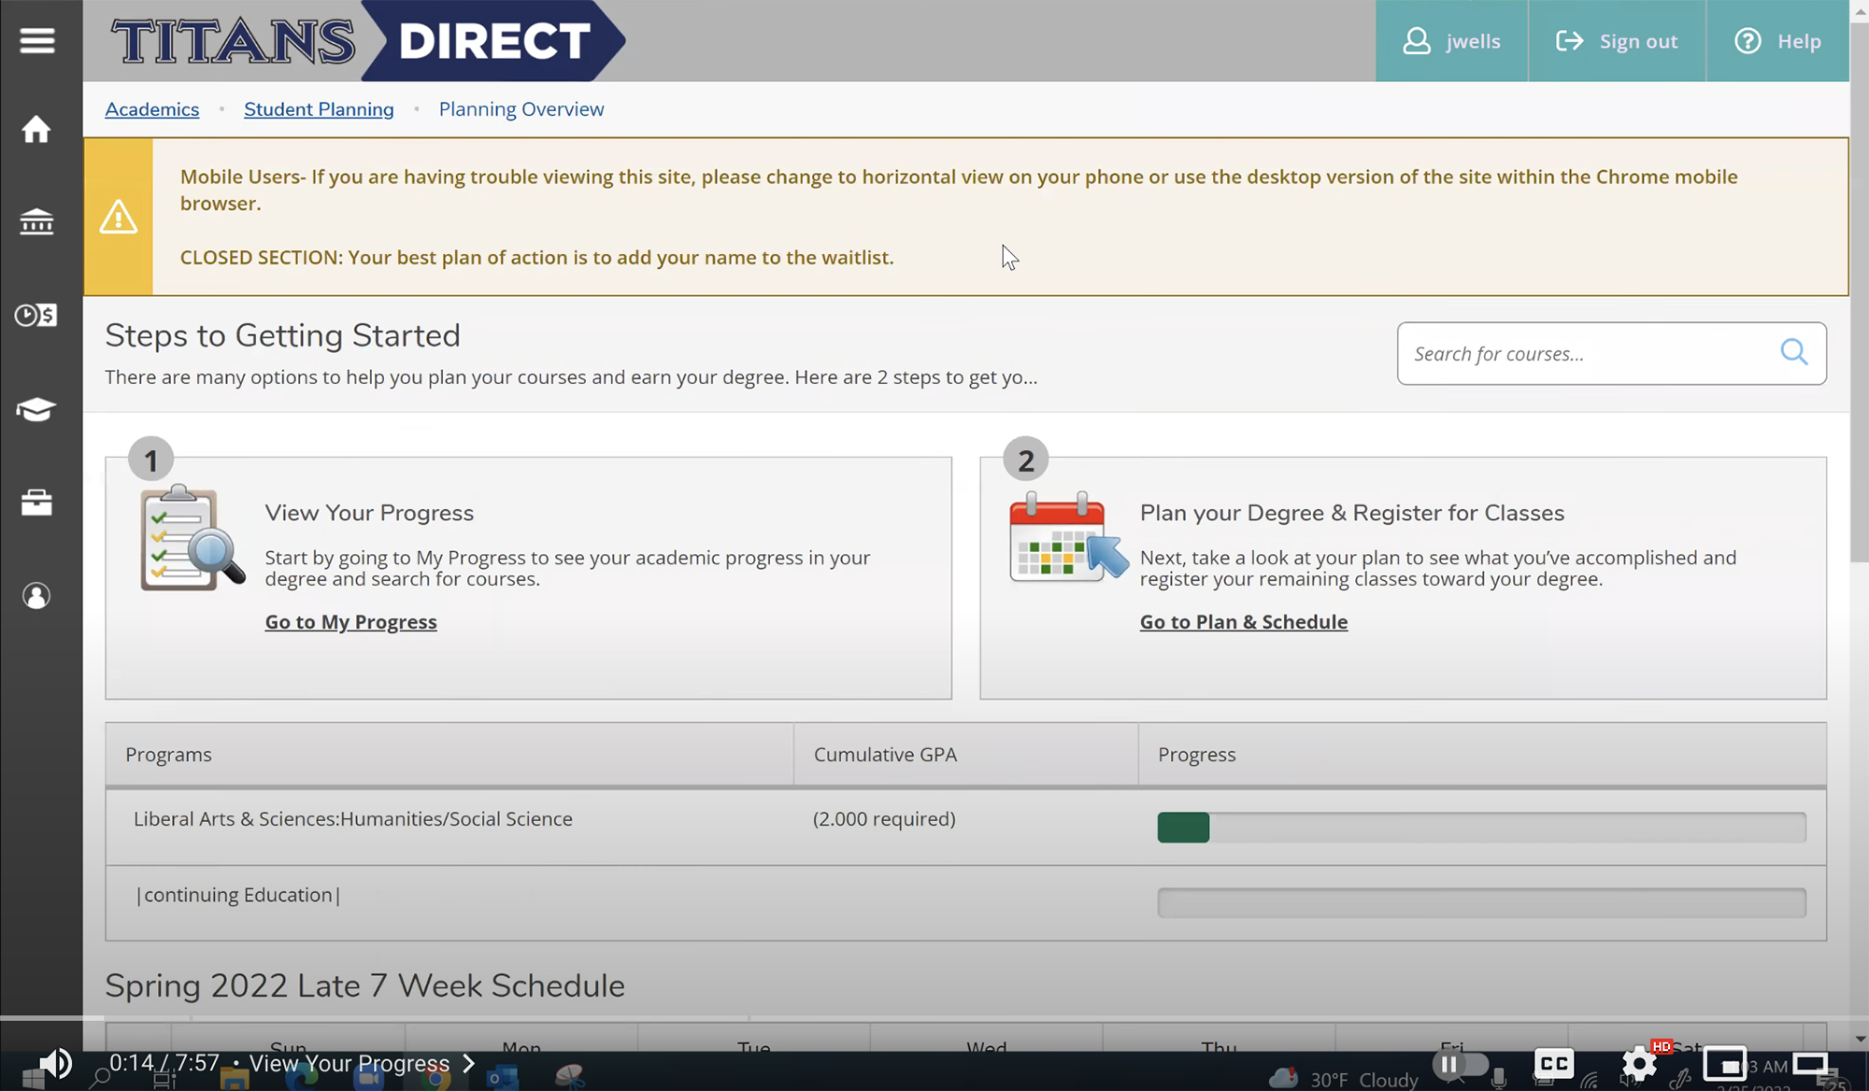This screenshot has width=1869, height=1091.
Task: Click the User profile icon in sidebar
Action: pos(36,596)
